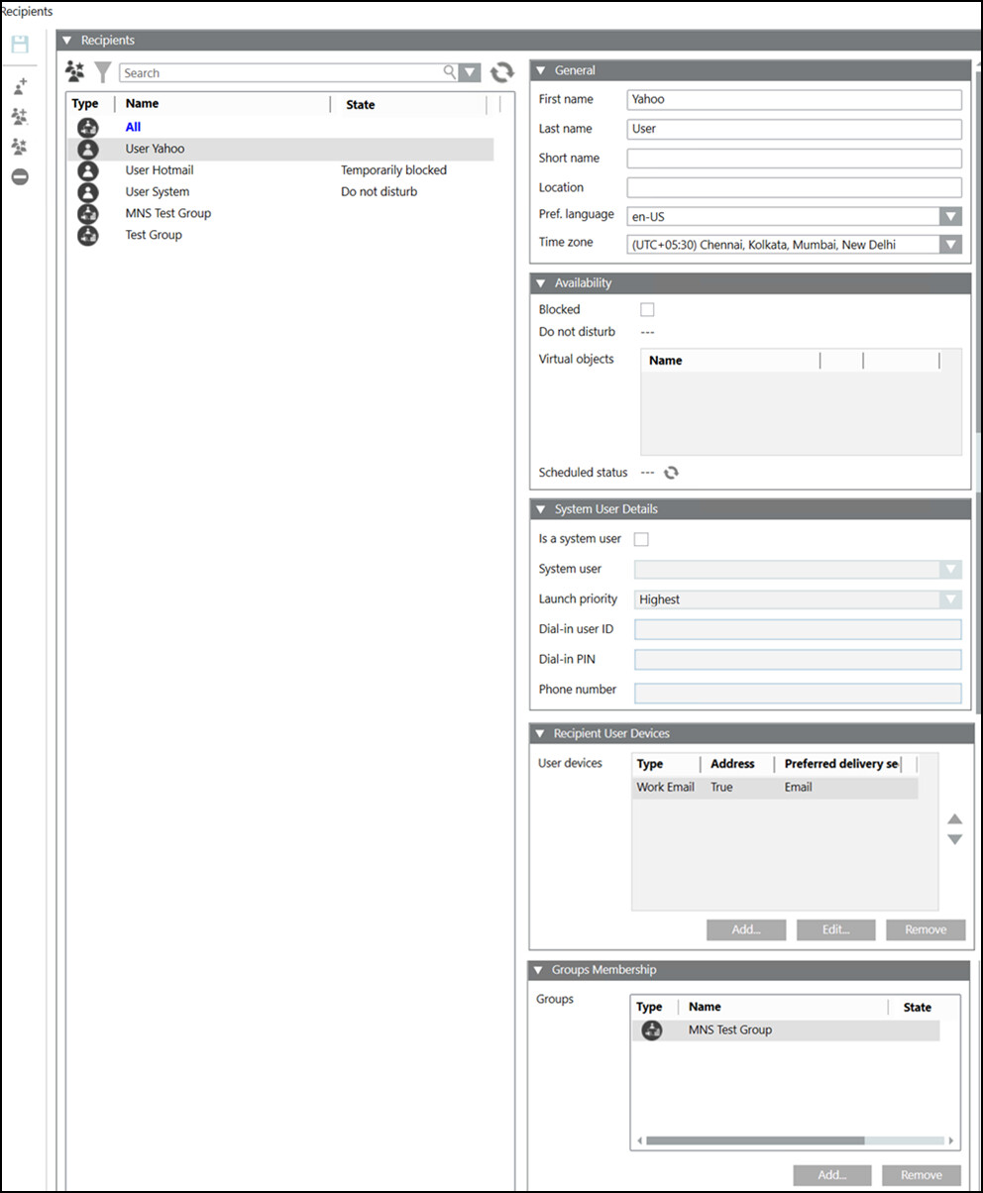Refresh the recipients list
The height and width of the screenshot is (1193, 983).
502,72
